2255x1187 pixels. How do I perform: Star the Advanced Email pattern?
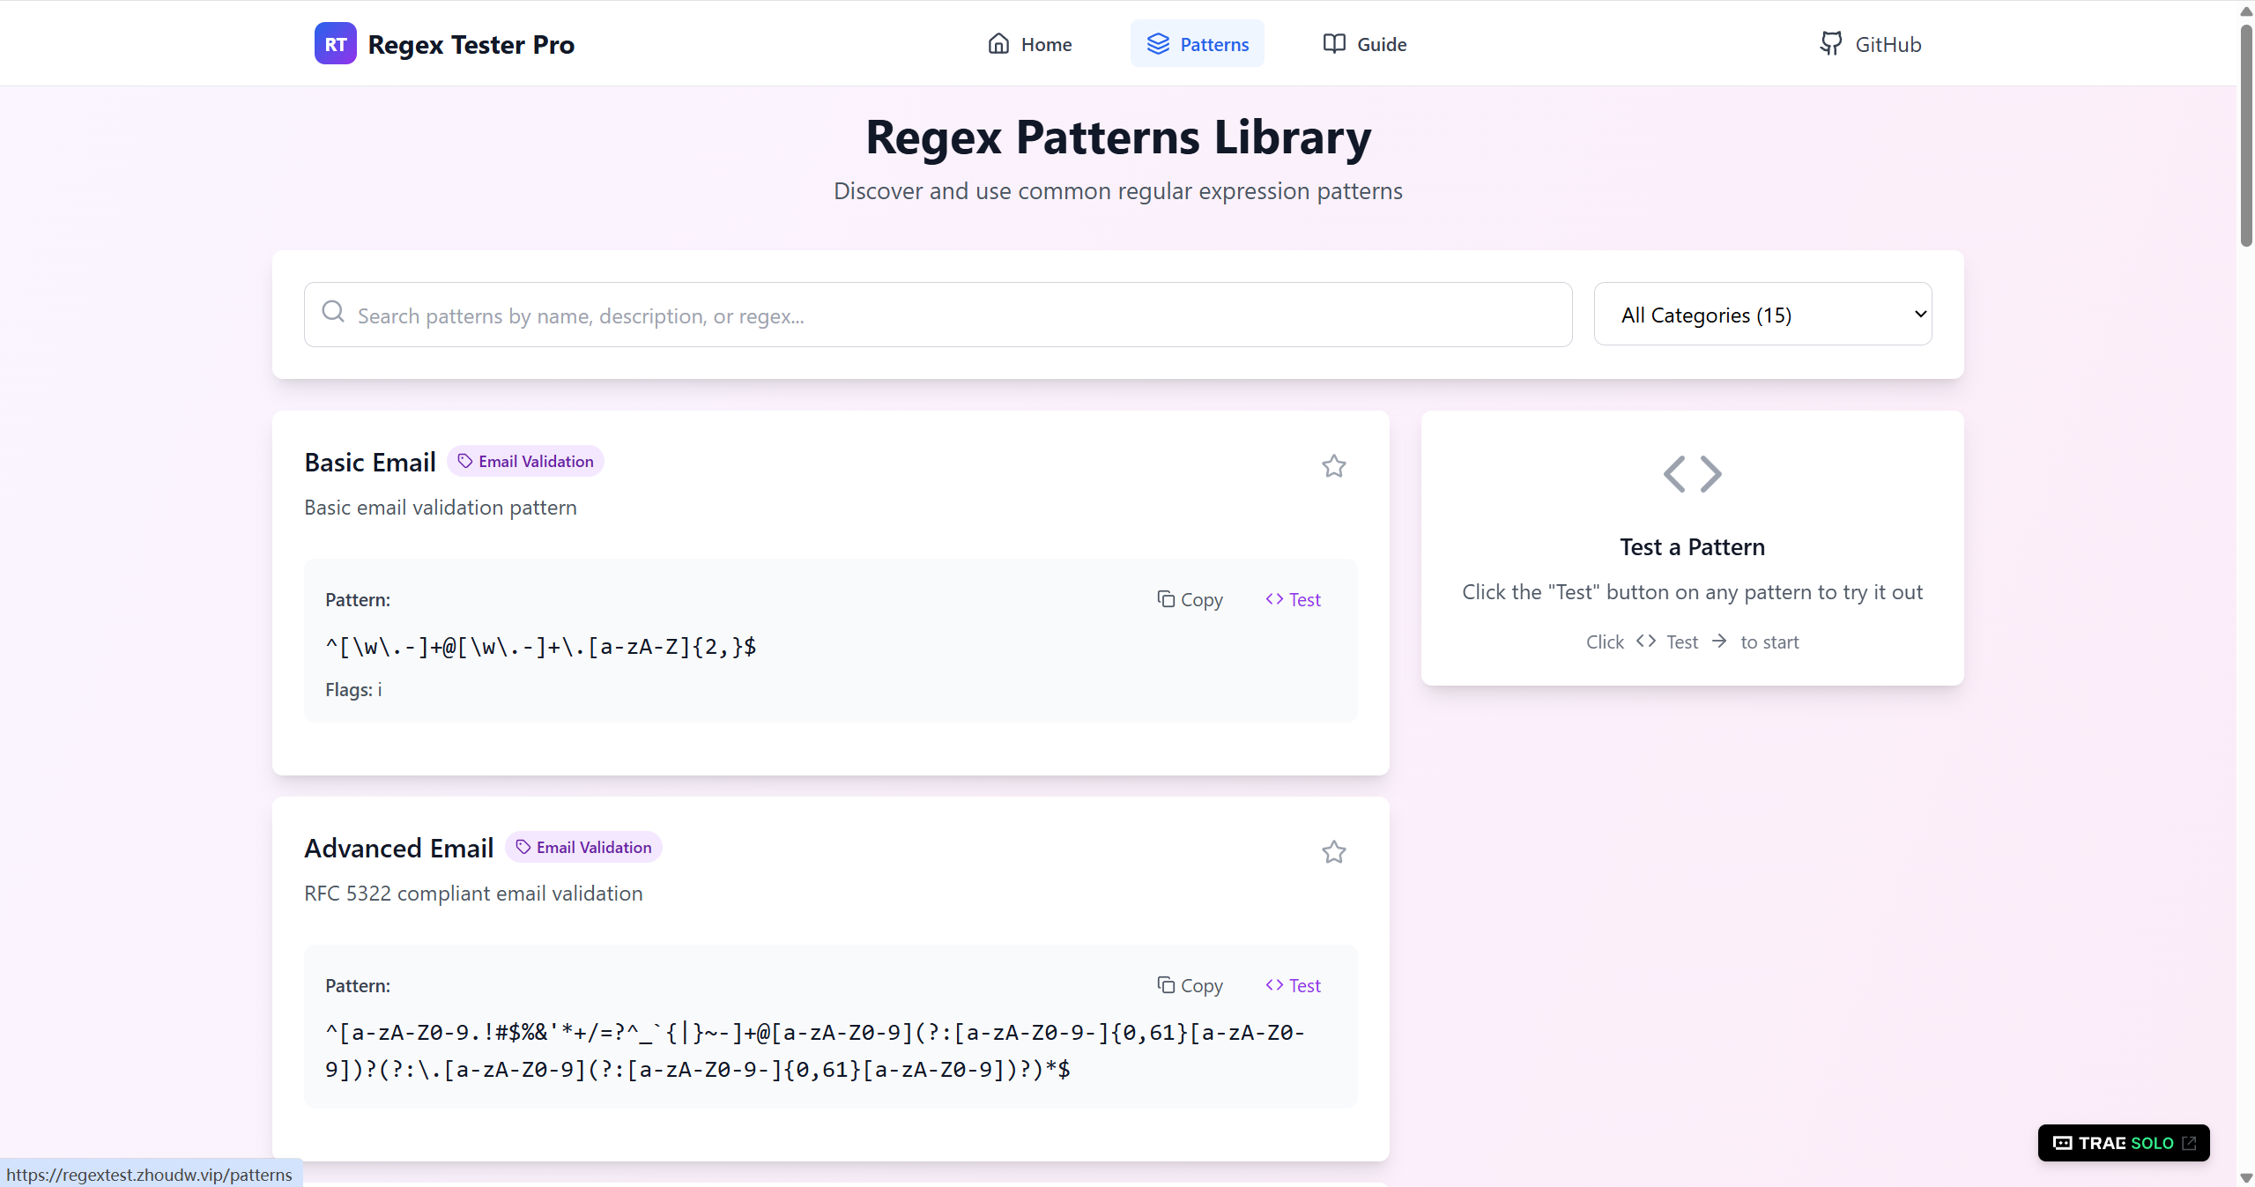click(x=1333, y=851)
